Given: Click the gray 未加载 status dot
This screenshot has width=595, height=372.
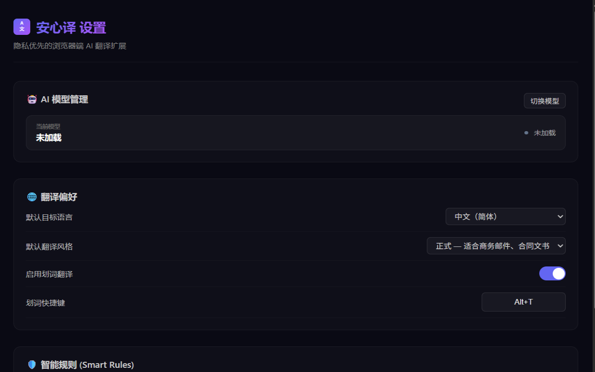Looking at the screenshot, I should (x=526, y=133).
